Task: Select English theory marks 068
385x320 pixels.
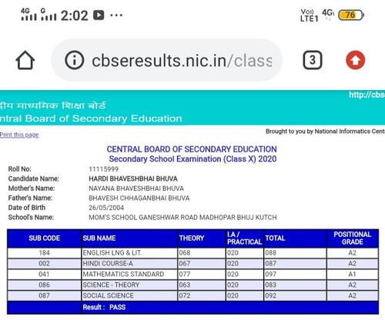Action: [202, 253]
